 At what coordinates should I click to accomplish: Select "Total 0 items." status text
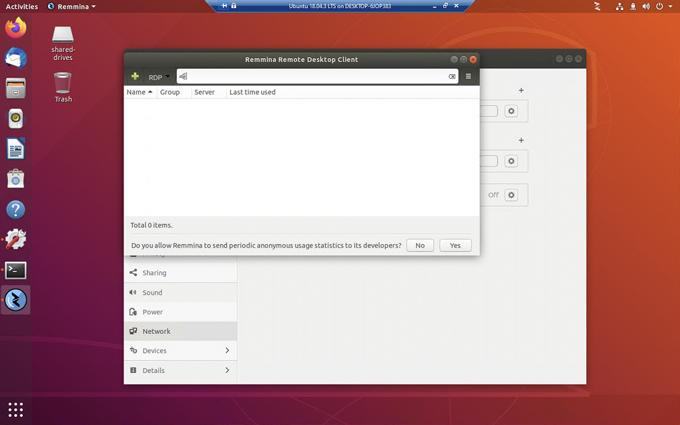[x=151, y=225]
